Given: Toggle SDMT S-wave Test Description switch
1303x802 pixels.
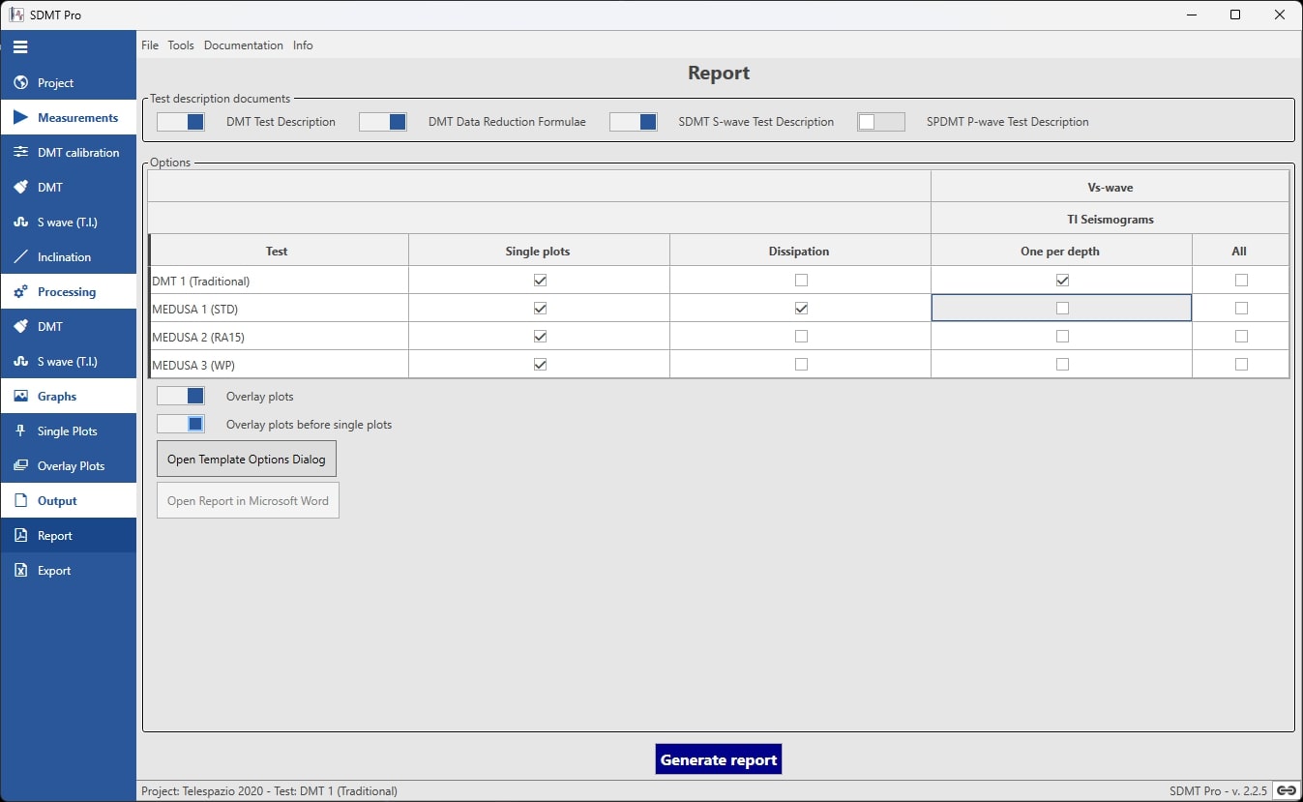Looking at the screenshot, I should point(634,122).
